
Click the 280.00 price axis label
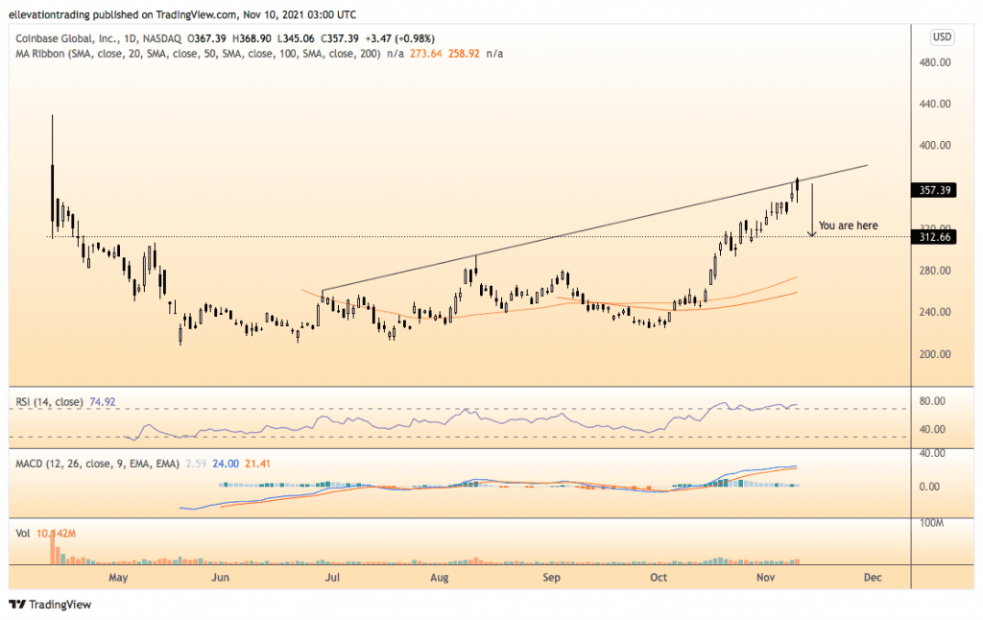(x=935, y=271)
